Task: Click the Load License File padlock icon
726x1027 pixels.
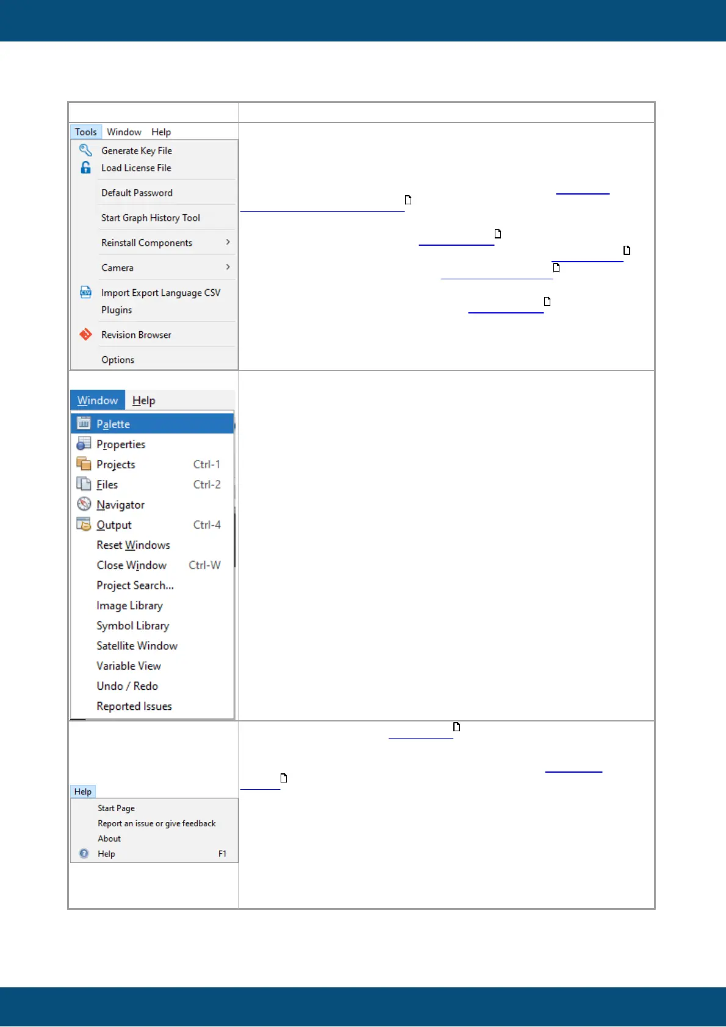Action: click(86, 168)
